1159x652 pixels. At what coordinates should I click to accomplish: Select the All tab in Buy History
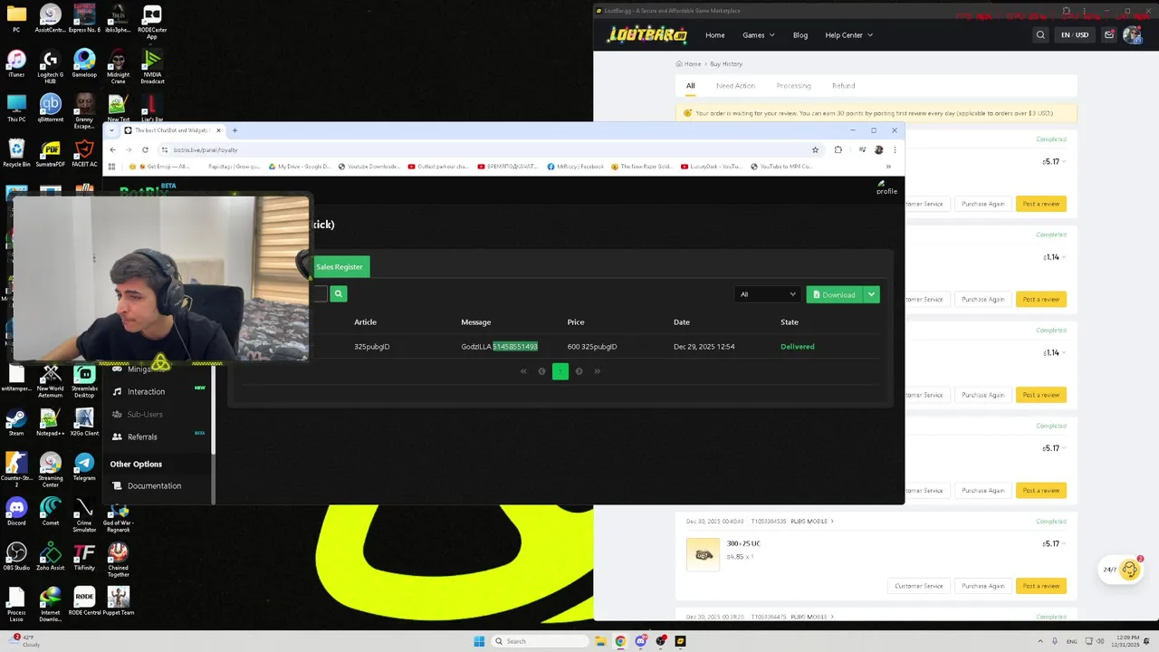click(690, 86)
